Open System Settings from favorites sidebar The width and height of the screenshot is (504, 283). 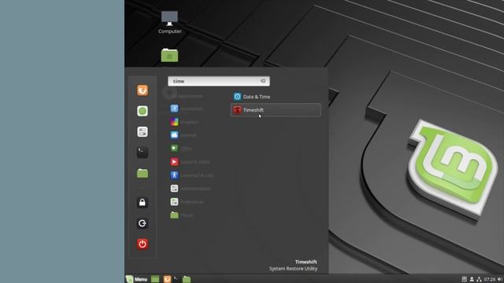tap(143, 132)
